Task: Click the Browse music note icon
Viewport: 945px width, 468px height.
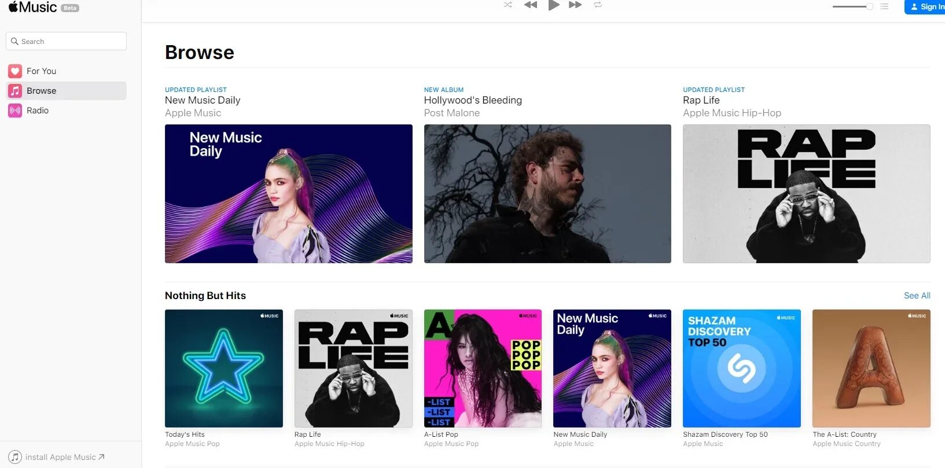Action: [15, 91]
